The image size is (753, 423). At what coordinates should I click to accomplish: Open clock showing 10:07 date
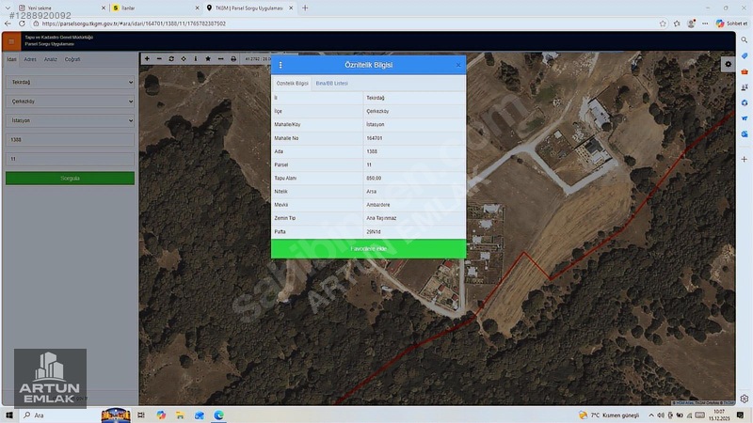719,415
